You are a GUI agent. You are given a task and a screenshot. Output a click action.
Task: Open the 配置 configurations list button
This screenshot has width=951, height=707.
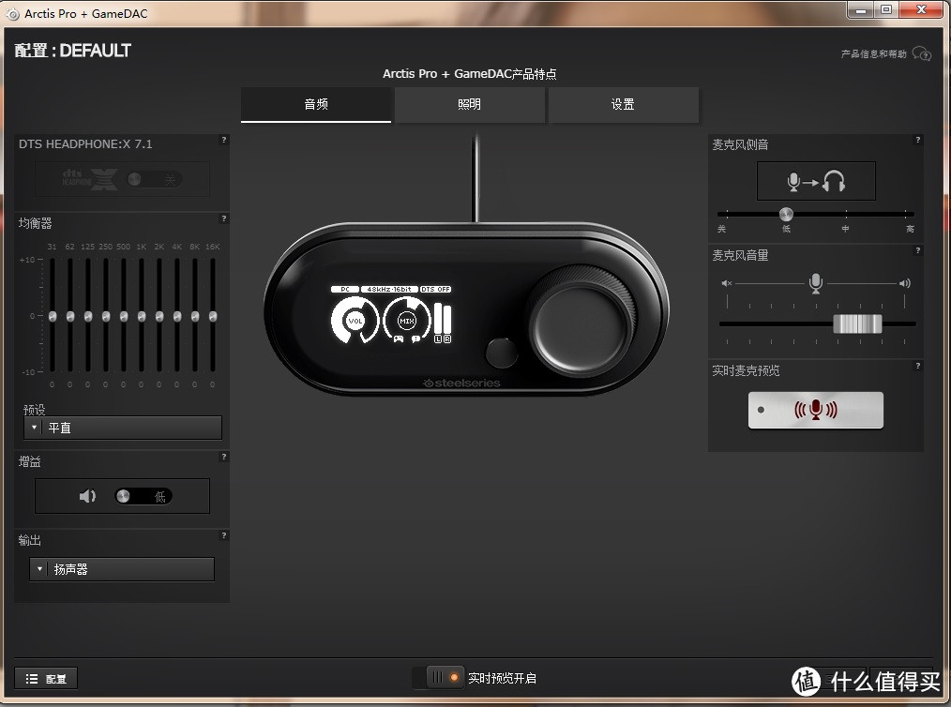click(46, 679)
